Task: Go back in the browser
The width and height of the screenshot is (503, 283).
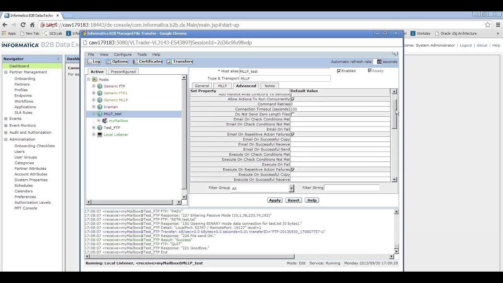Action: (5, 25)
